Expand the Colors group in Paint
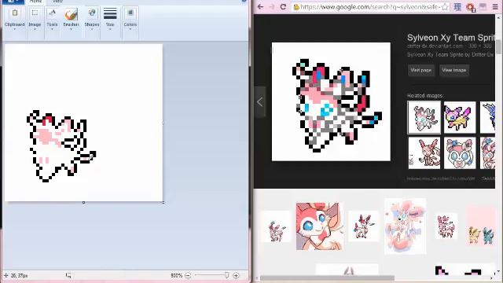Screen dimensions: 503x283 coord(130,19)
